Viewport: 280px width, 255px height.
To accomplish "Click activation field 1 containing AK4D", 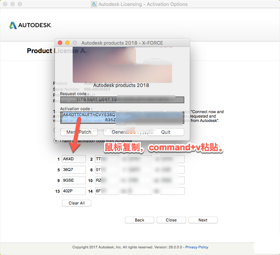I will [74, 159].
